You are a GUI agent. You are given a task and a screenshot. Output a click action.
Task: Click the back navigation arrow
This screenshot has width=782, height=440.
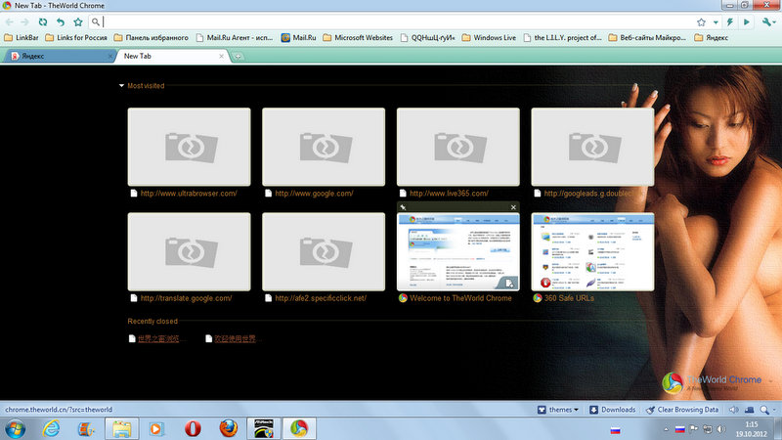pos(10,22)
